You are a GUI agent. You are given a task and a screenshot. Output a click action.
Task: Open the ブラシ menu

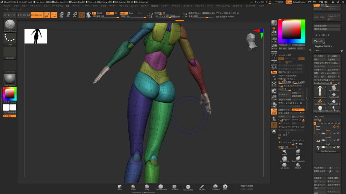click(16, 6)
